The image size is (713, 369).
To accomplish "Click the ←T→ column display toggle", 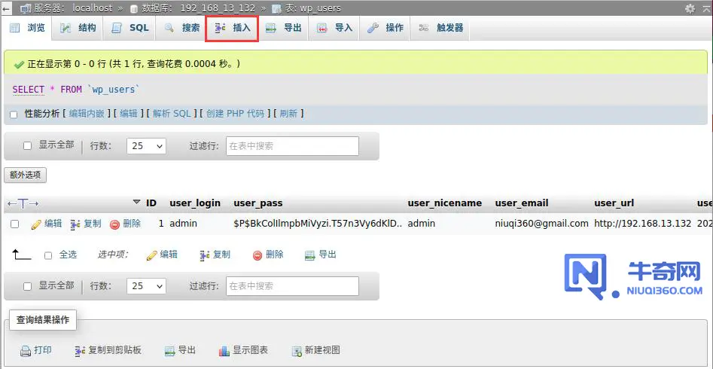I will pyautogui.click(x=23, y=203).
